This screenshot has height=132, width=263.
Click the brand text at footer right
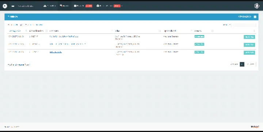click(x=255, y=127)
